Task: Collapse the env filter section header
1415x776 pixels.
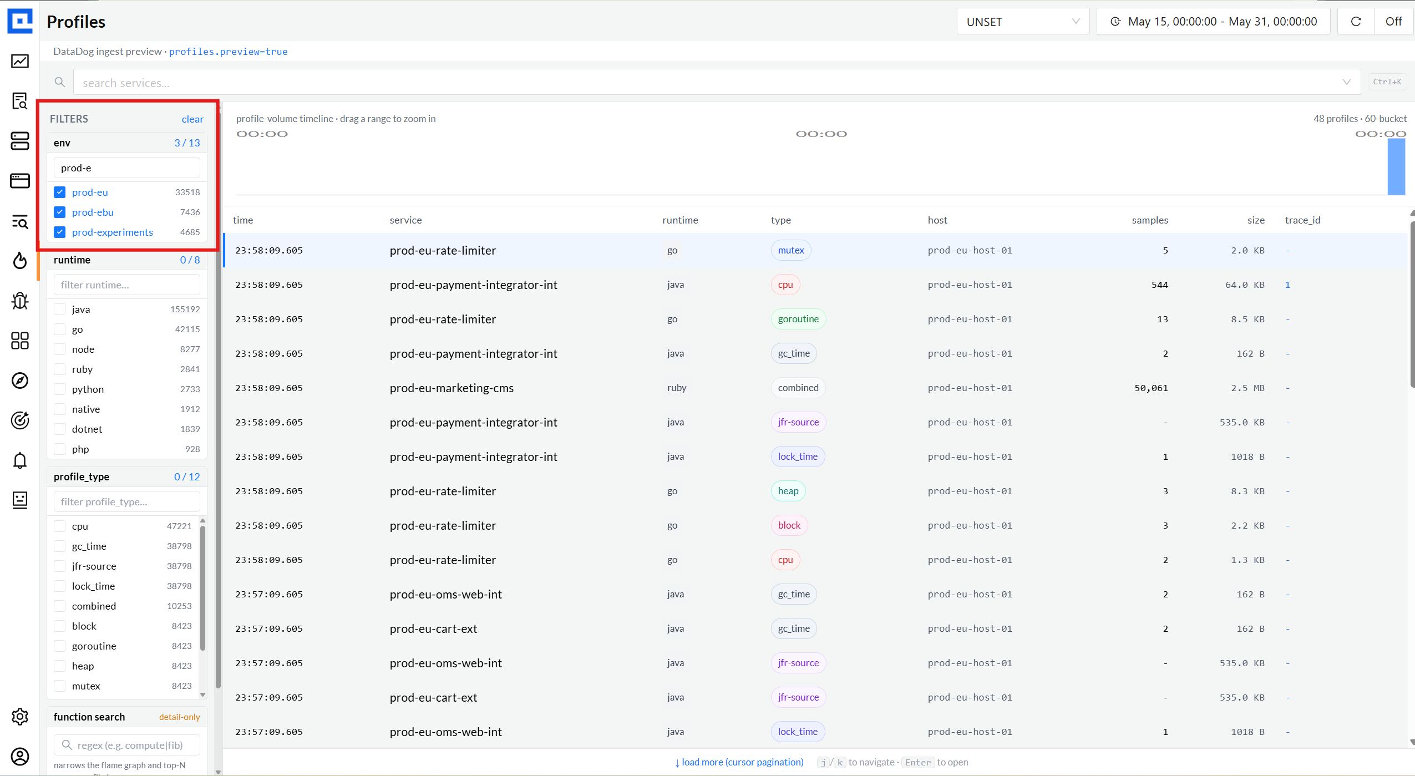Action: pos(127,143)
